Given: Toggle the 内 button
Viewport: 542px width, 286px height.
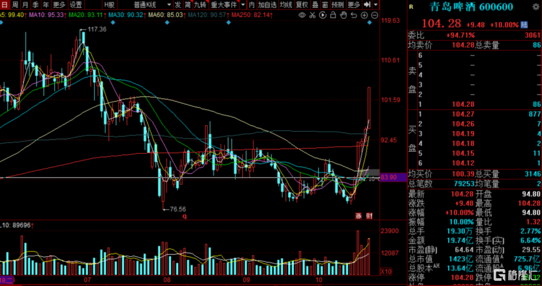Looking at the screenshot, I should (x=251, y=5).
